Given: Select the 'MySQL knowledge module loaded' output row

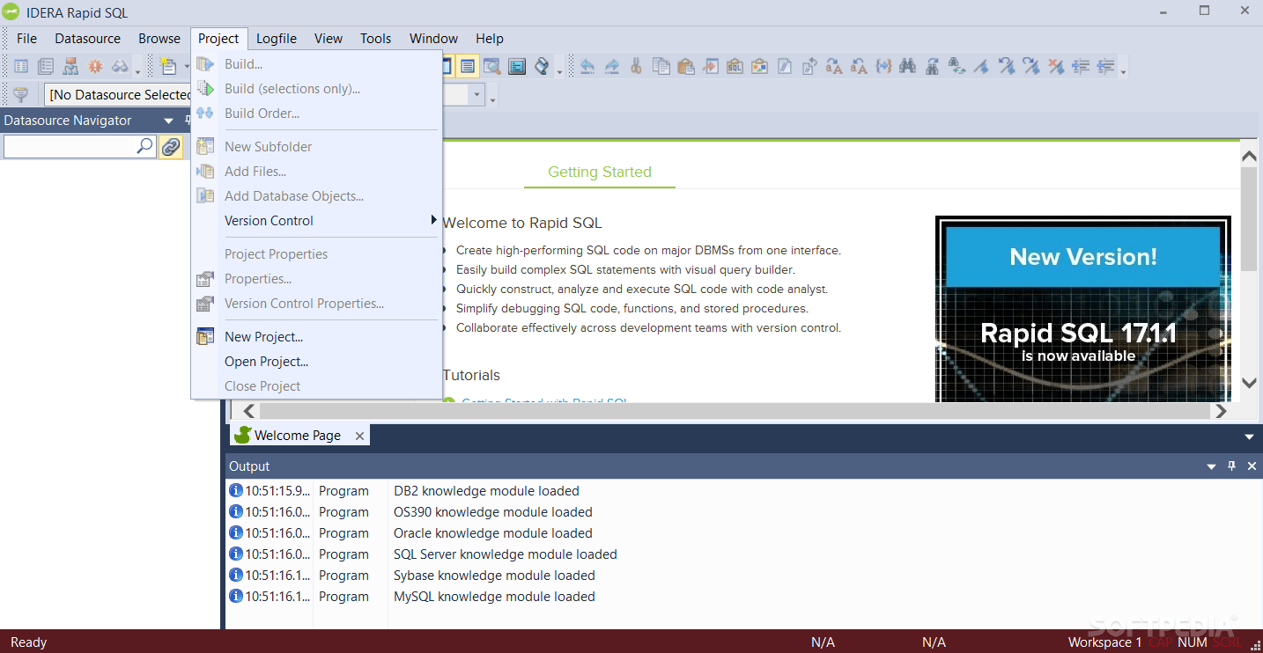Looking at the screenshot, I should tap(743, 597).
